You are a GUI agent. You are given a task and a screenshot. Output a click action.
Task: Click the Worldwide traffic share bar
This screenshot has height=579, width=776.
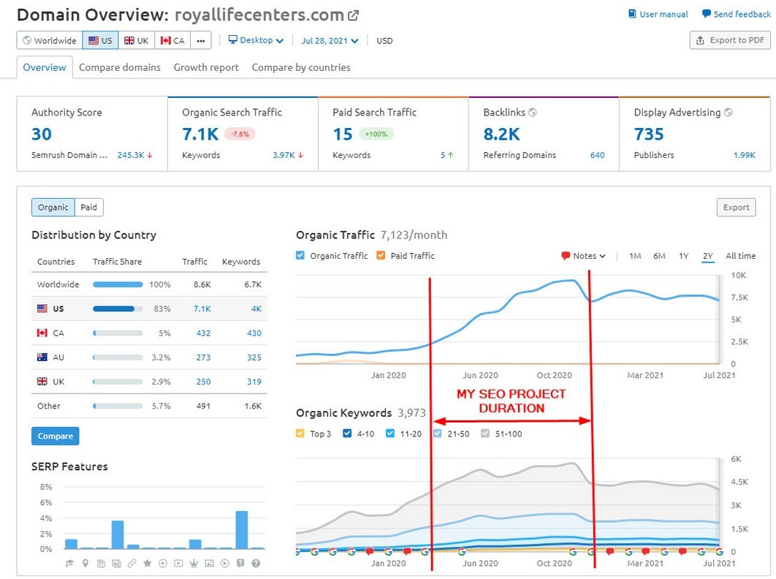[x=118, y=284]
